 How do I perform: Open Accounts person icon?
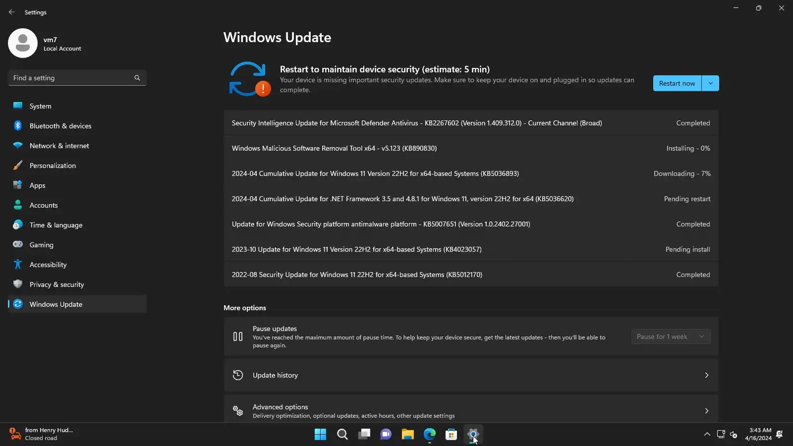pyautogui.click(x=18, y=205)
